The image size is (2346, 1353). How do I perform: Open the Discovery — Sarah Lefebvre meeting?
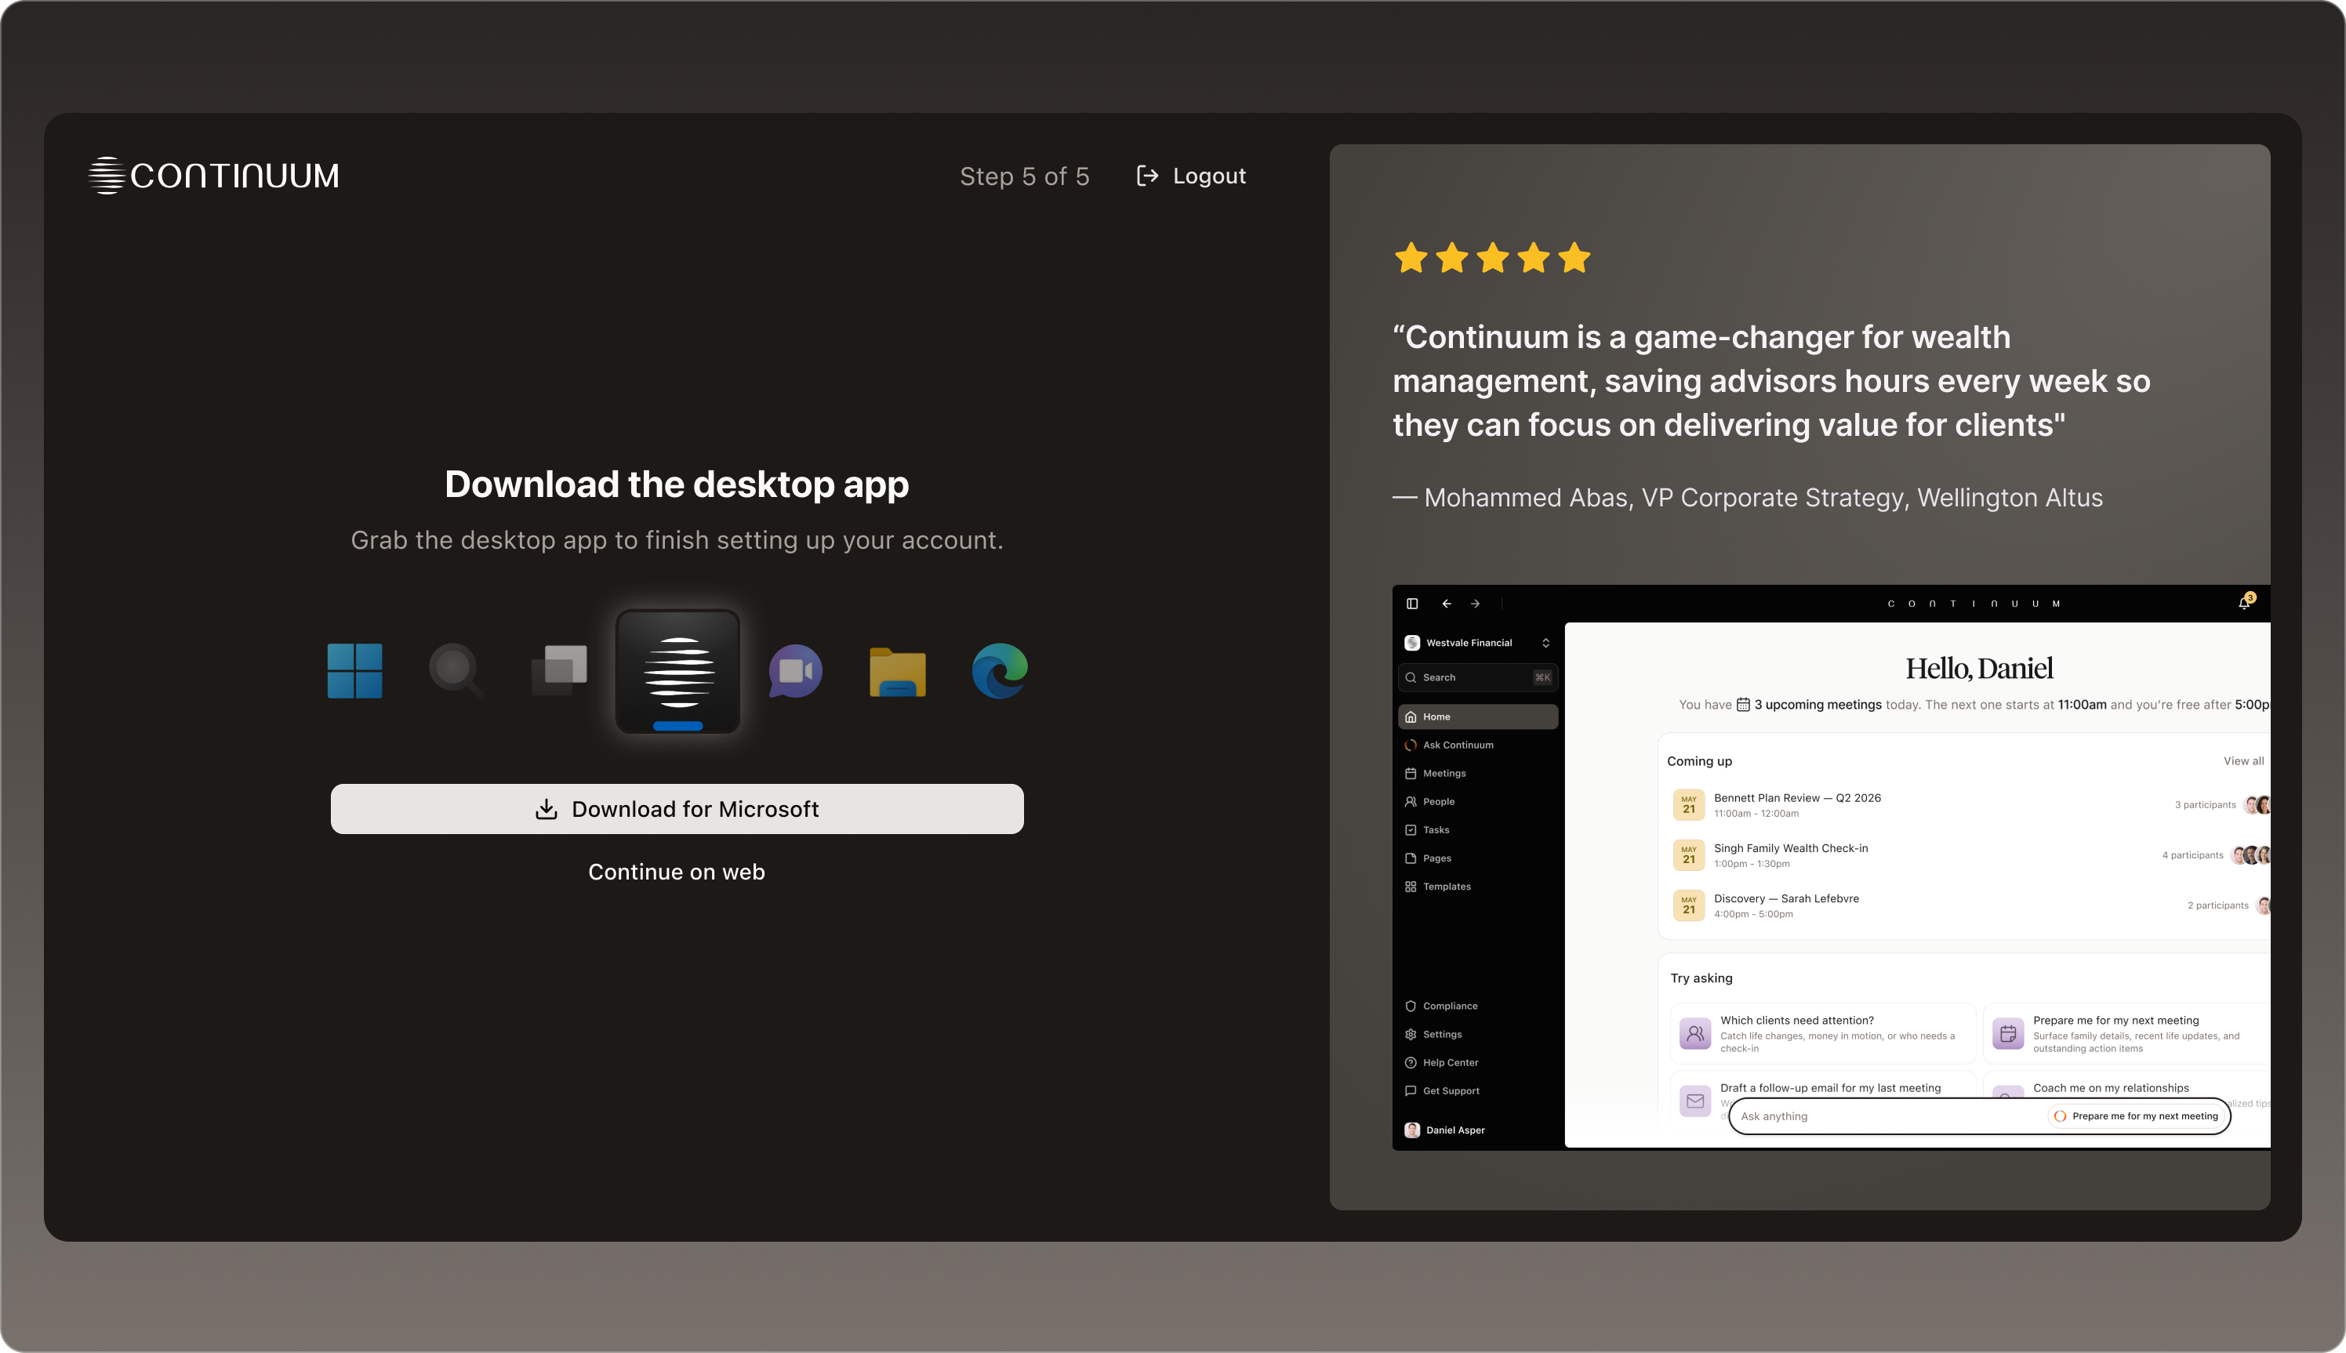coord(1969,905)
